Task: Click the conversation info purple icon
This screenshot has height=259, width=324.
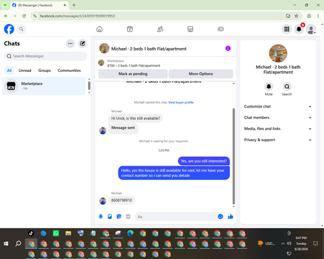Action: [228, 49]
